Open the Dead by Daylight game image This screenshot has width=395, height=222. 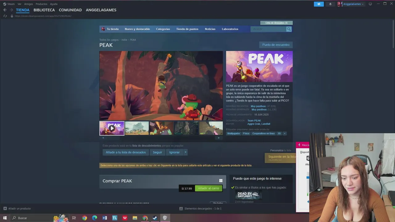point(248,195)
